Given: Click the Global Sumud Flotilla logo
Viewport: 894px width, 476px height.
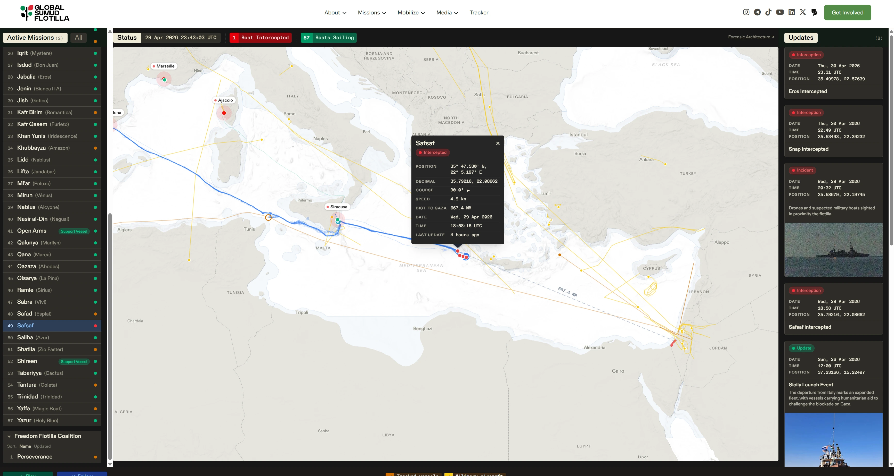Looking at the screenshot, I should (45, 13).
